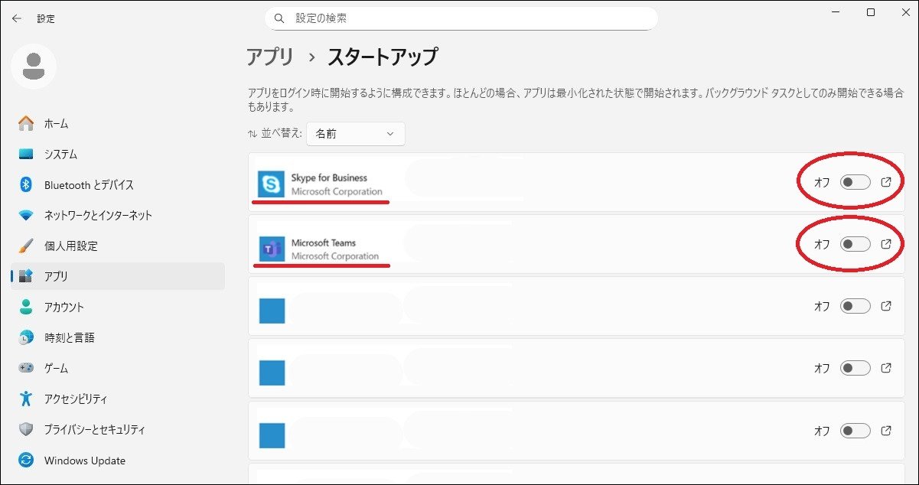The image size is (919, 485).
Task: Click the 設定の検索 search field
Action: click(467, 18)
